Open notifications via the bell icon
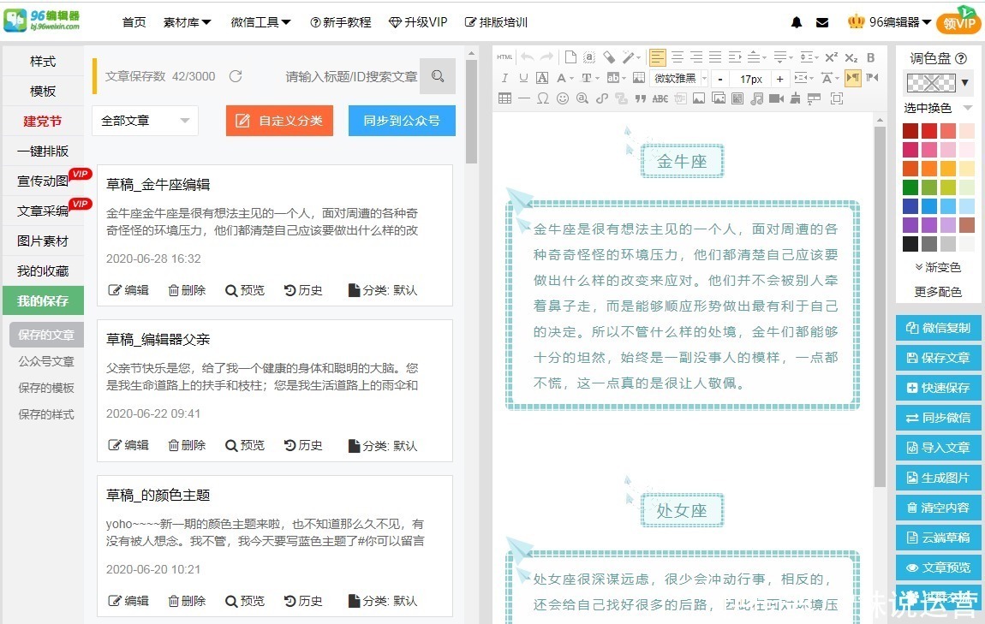Screen dimensions: 985x624 coord(797,22)
